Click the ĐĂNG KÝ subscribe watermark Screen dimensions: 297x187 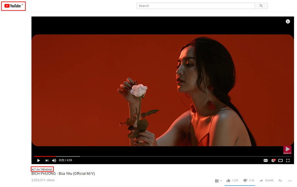(287, 150)
